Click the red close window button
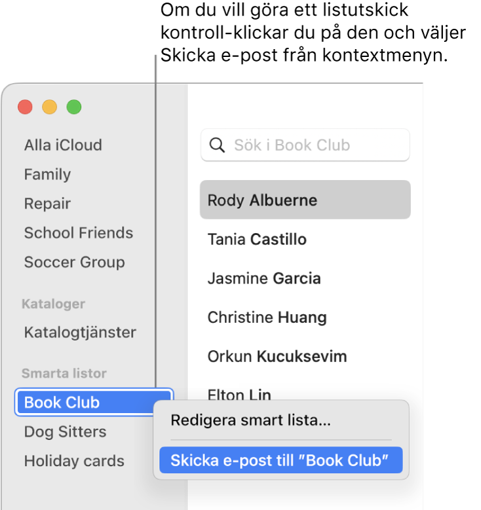 [25, 107]
